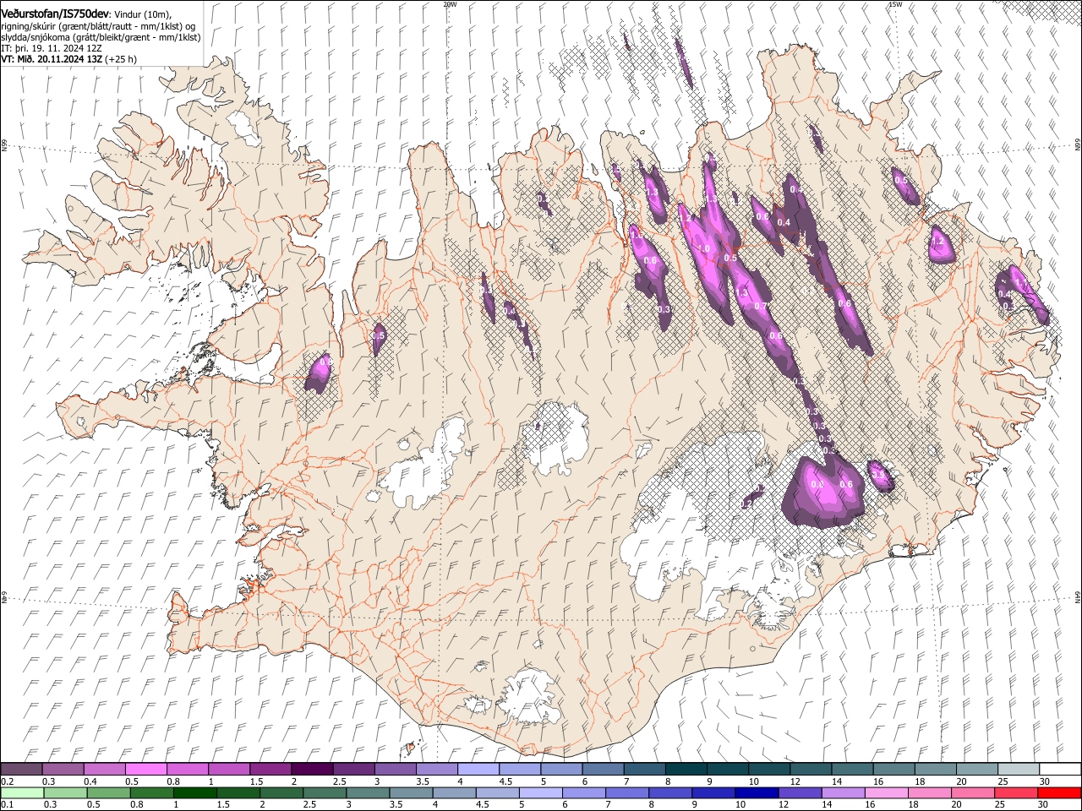The width and height of the screenshot is (1082, 811).
Task: Click the '0.2' label in top legend row
Action: [x=7, y=781]
